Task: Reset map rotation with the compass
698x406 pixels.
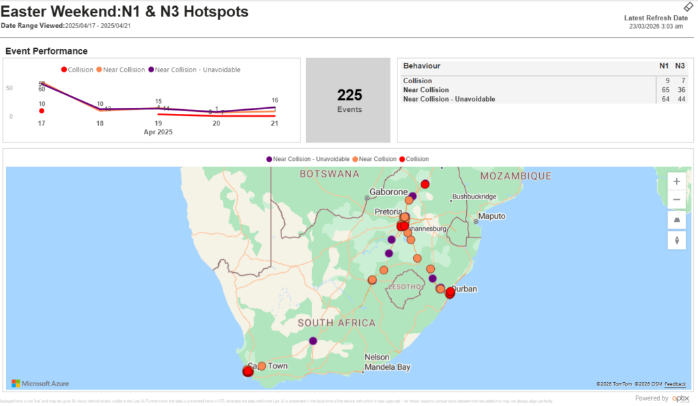Action: click(676, 240)
